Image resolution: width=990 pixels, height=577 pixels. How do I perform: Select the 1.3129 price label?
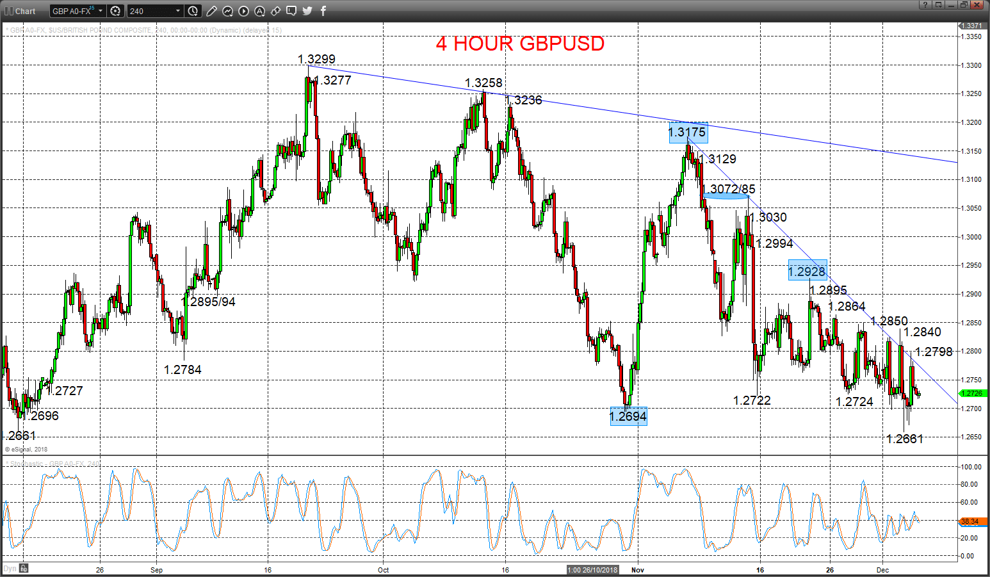coord(718,159)
